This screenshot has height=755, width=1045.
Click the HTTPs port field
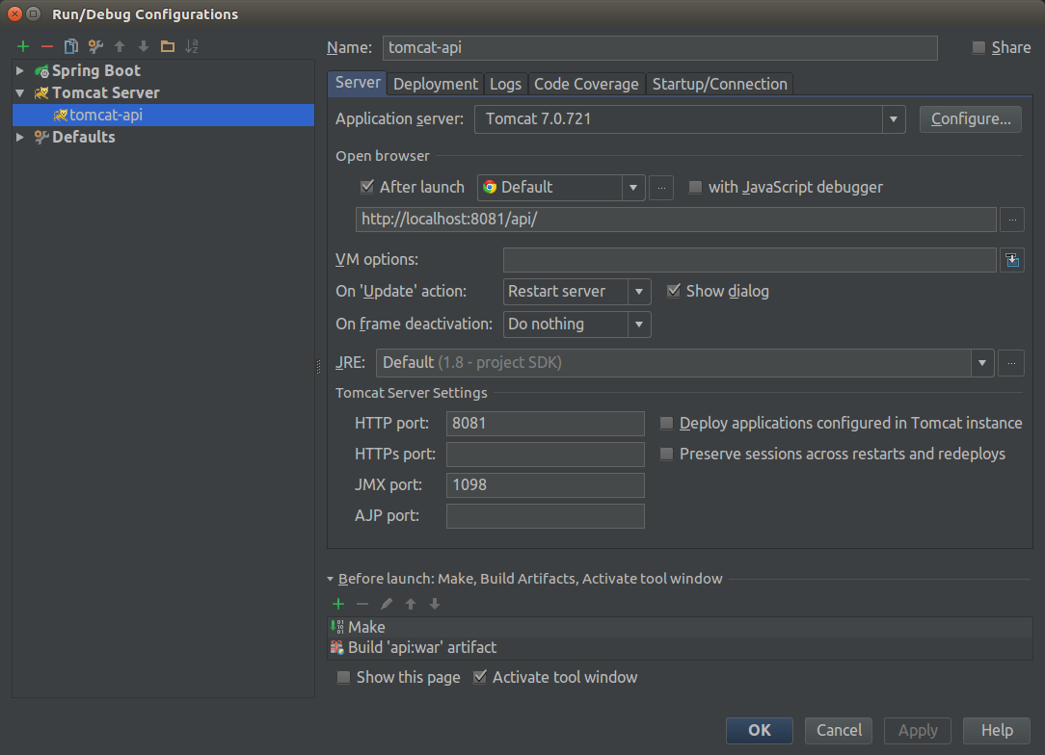click(x=546, y=455)
